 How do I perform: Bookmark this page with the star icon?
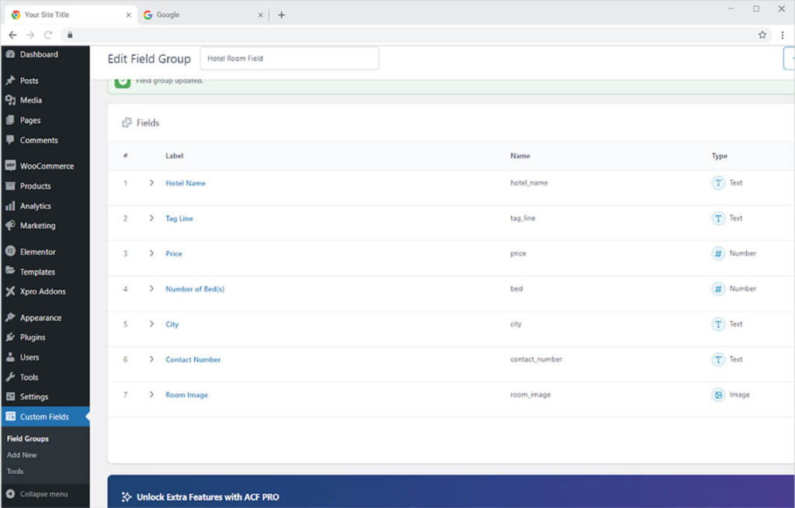[762, 35]
